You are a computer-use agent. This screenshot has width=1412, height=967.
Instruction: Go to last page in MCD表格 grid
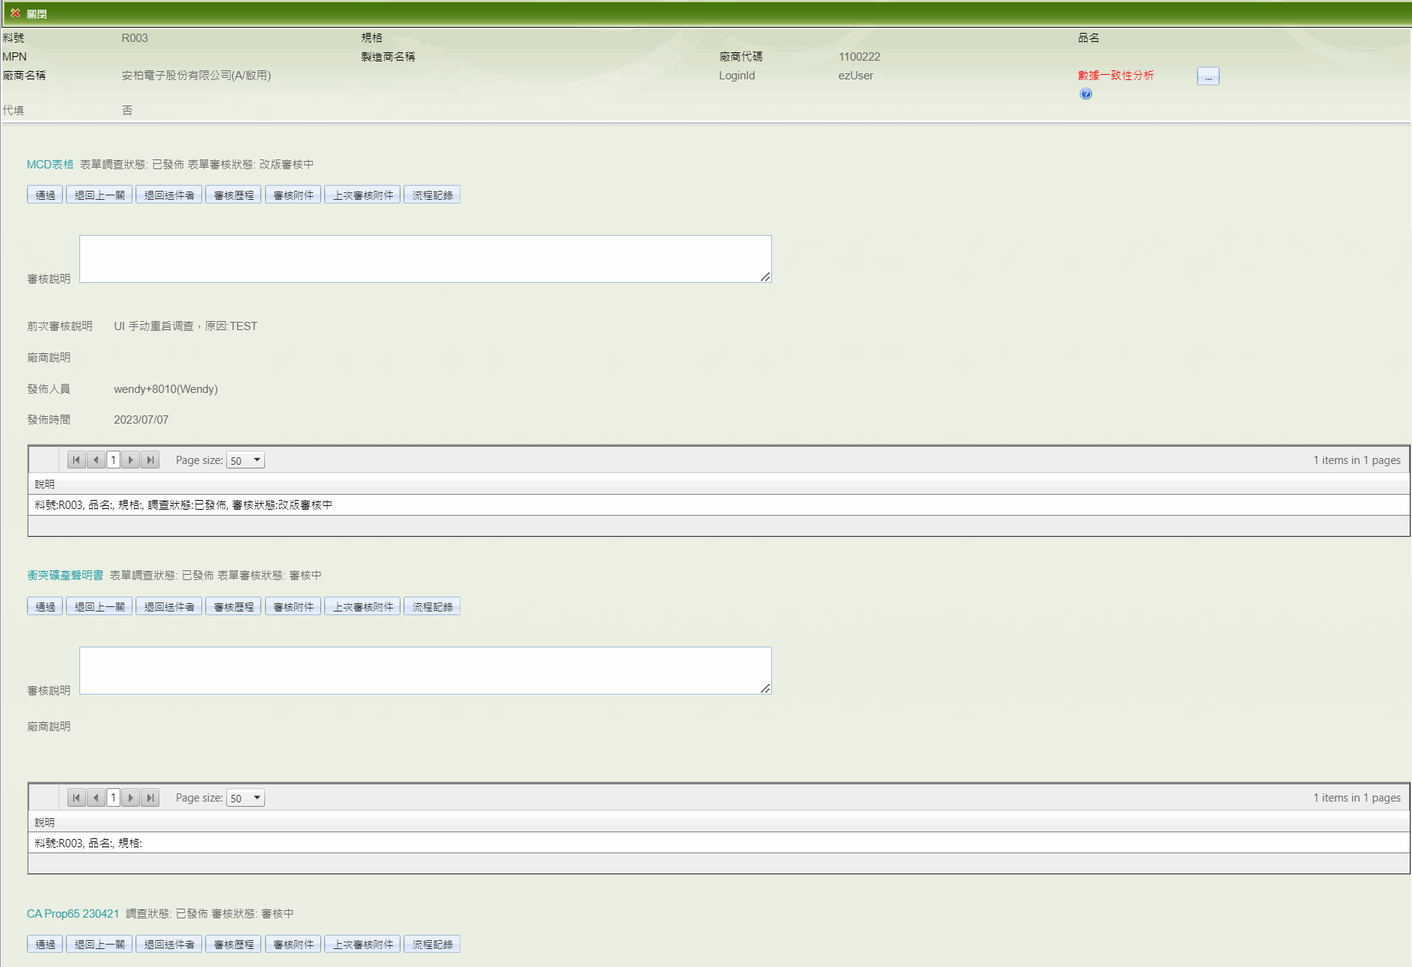[150, 460]
